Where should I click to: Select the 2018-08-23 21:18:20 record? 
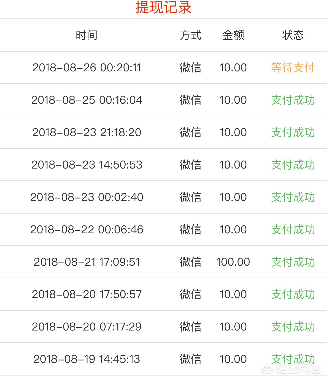[163, 132]
